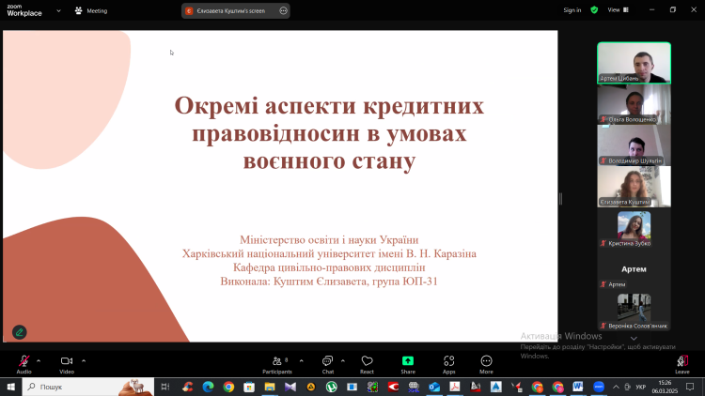Click the Sign in link
The width and height of the screenshot is (705, 396).
coord(572,10)
